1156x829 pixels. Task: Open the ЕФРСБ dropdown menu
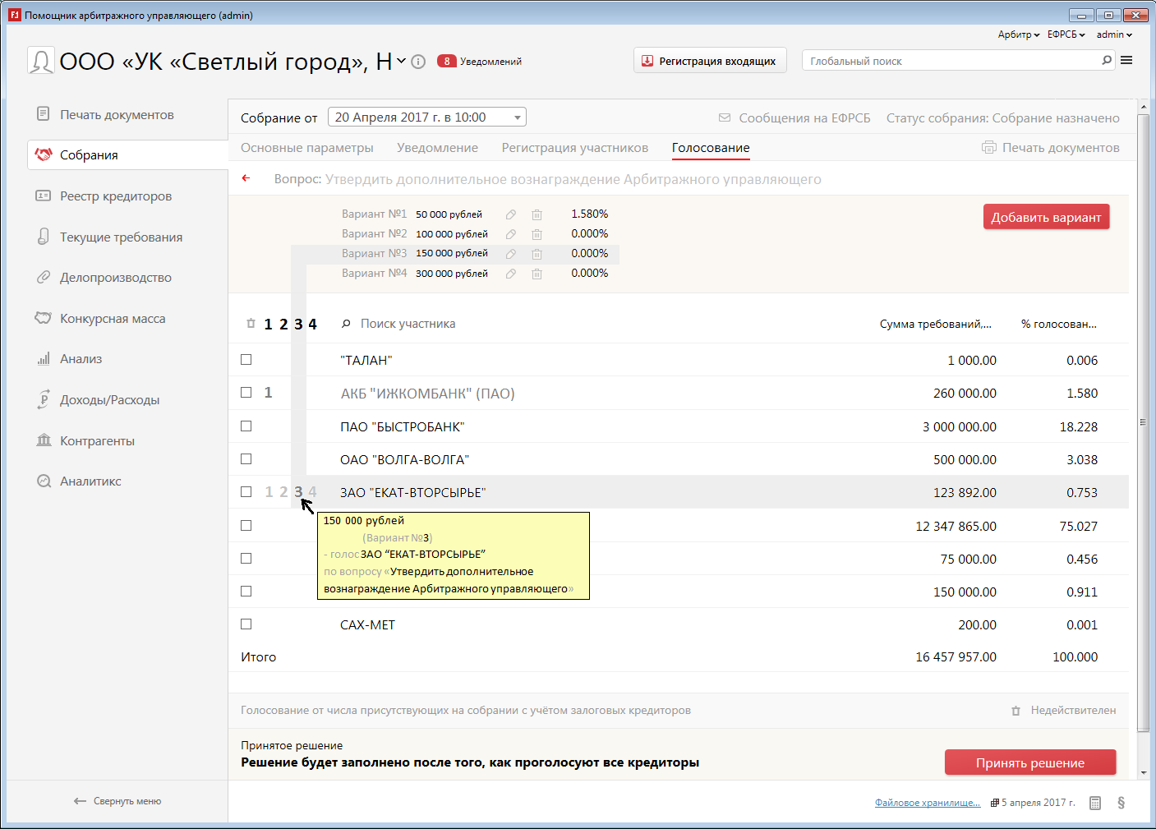click(x=1066, y=35)
